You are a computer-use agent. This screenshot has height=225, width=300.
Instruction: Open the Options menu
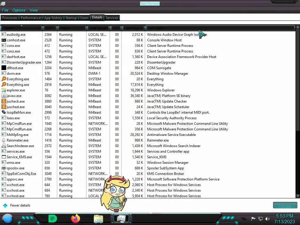pos(19,10)
